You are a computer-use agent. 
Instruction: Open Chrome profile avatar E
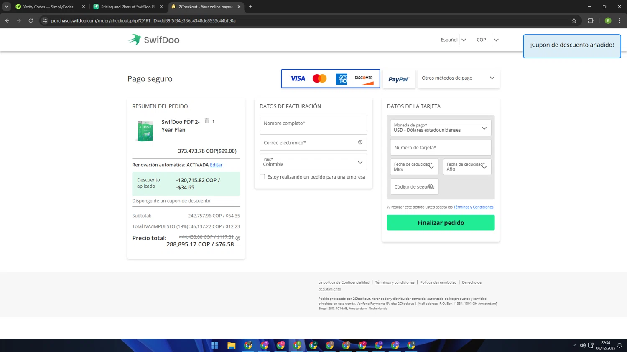coord(608,20)
